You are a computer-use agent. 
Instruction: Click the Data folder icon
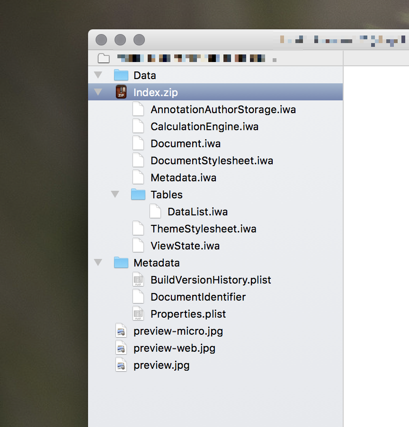[121, 75]
